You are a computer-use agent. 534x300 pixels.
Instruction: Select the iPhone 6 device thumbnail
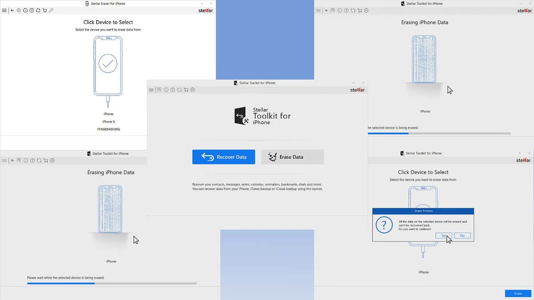[108, 67]
